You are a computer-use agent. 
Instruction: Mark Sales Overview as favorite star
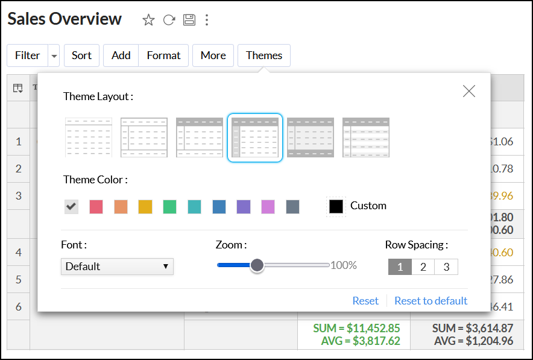[x=148, y=20]
